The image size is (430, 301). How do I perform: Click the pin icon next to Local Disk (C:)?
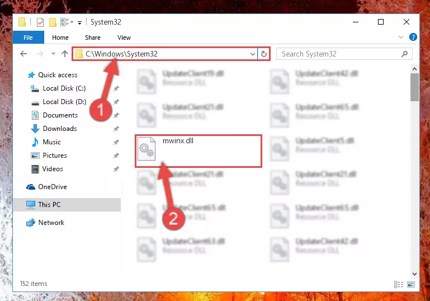pyautogui.click(x=116, y=88)
